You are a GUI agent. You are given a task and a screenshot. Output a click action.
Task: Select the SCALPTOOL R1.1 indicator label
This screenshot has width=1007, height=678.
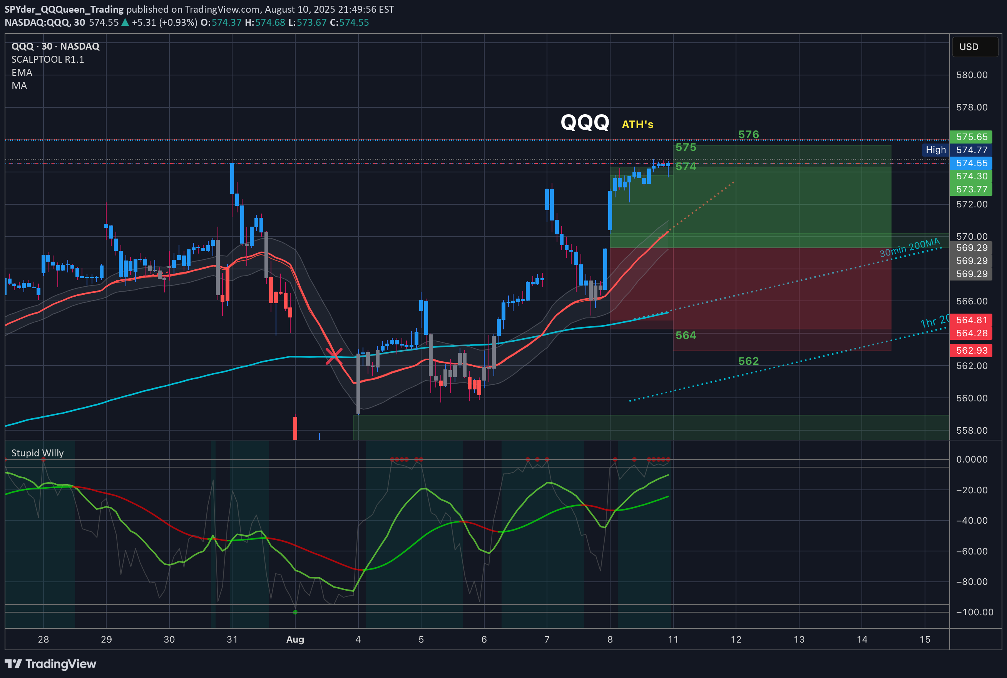(x=48, y=59)
